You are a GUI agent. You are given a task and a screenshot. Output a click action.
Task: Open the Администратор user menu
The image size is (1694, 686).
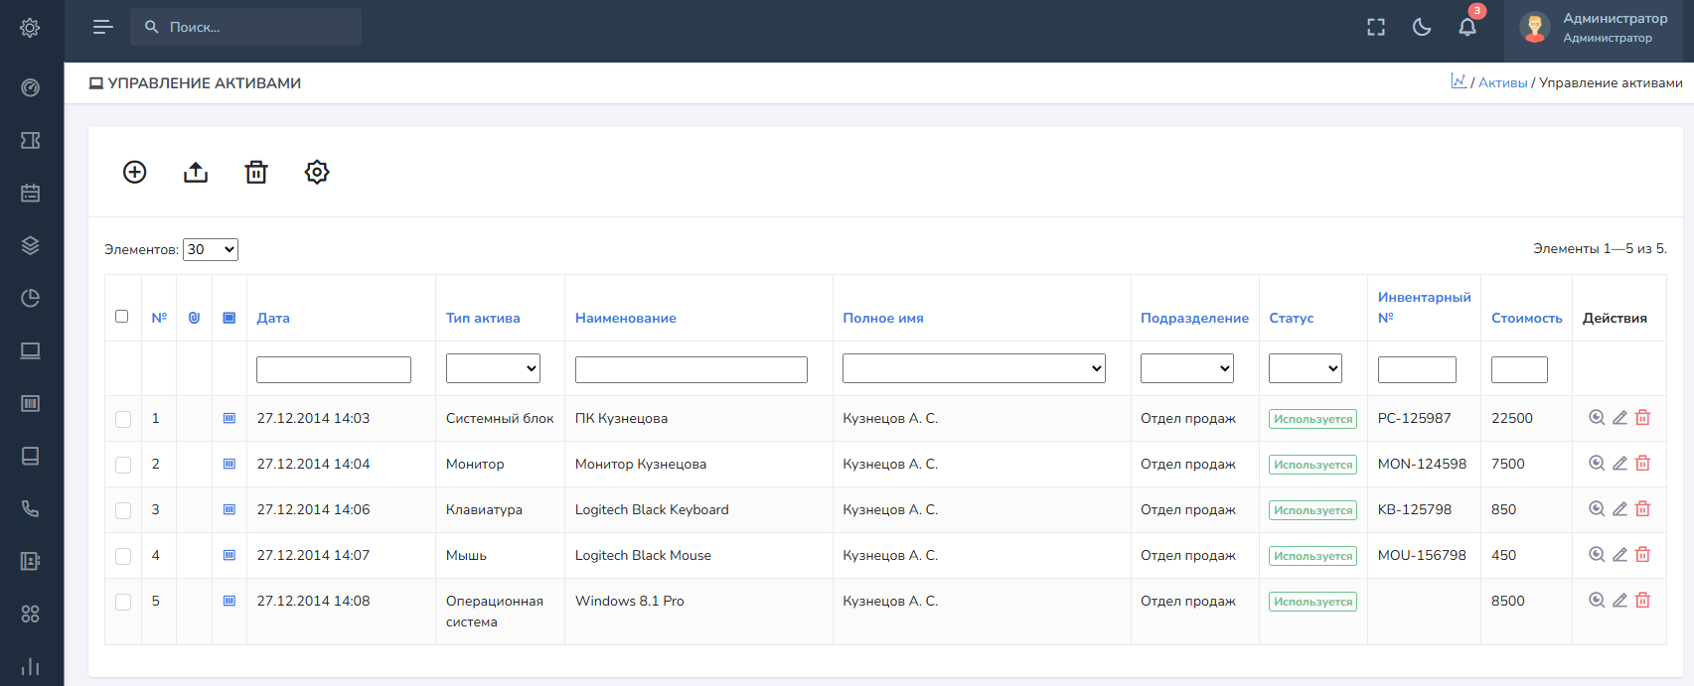coord(1600,28)
